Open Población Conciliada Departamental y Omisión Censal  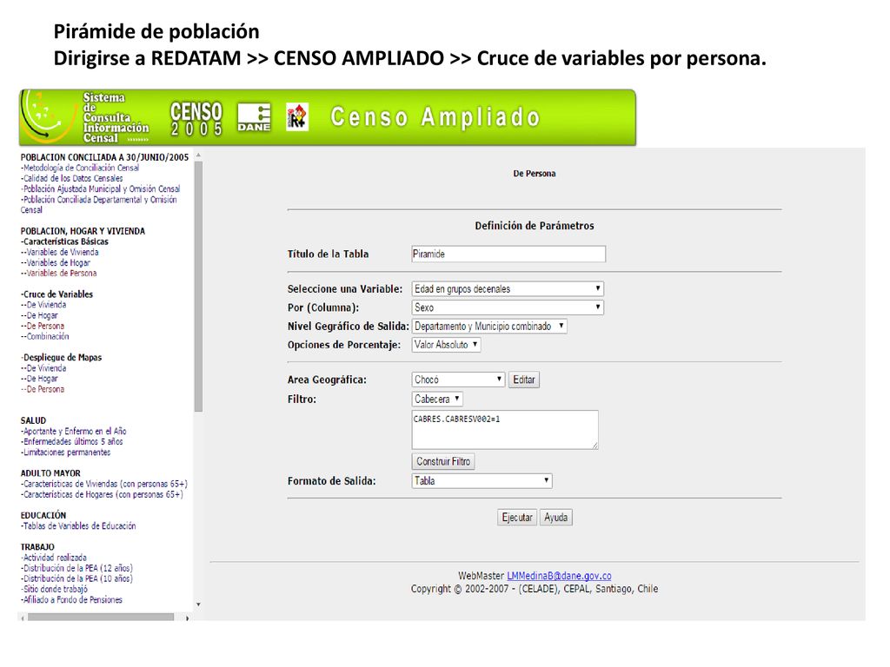[x=99, y=205]
